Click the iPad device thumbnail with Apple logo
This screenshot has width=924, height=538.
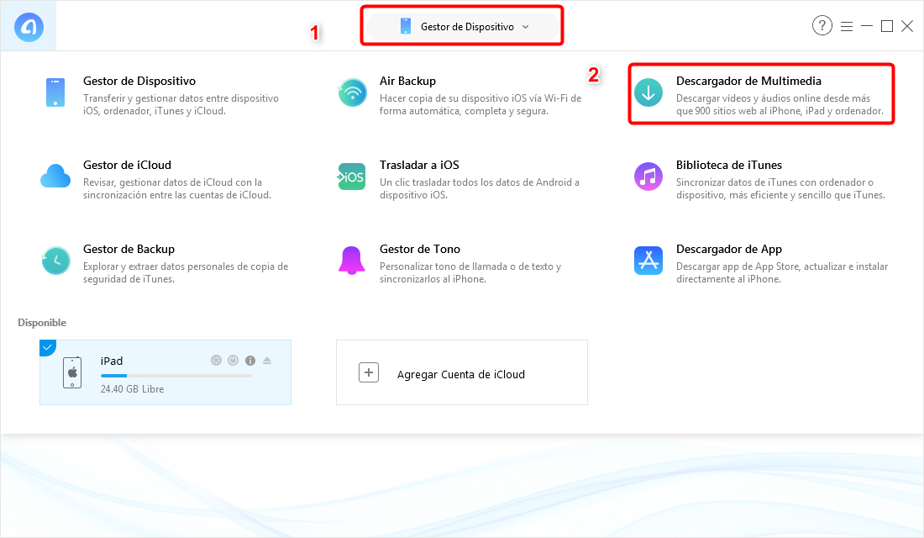(x=72, y=373)
